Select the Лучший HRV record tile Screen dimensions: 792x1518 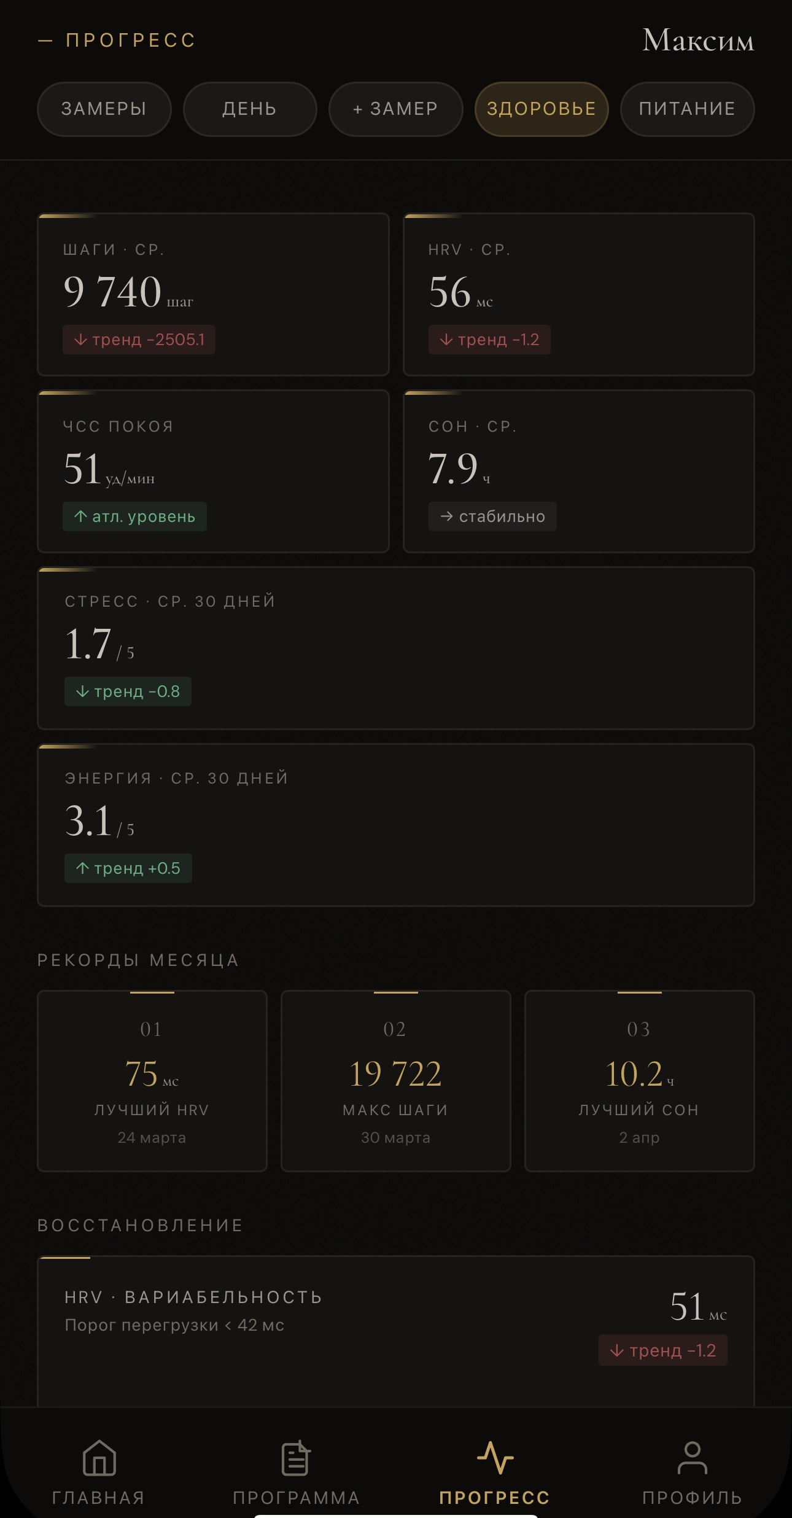pos(152,1081)
